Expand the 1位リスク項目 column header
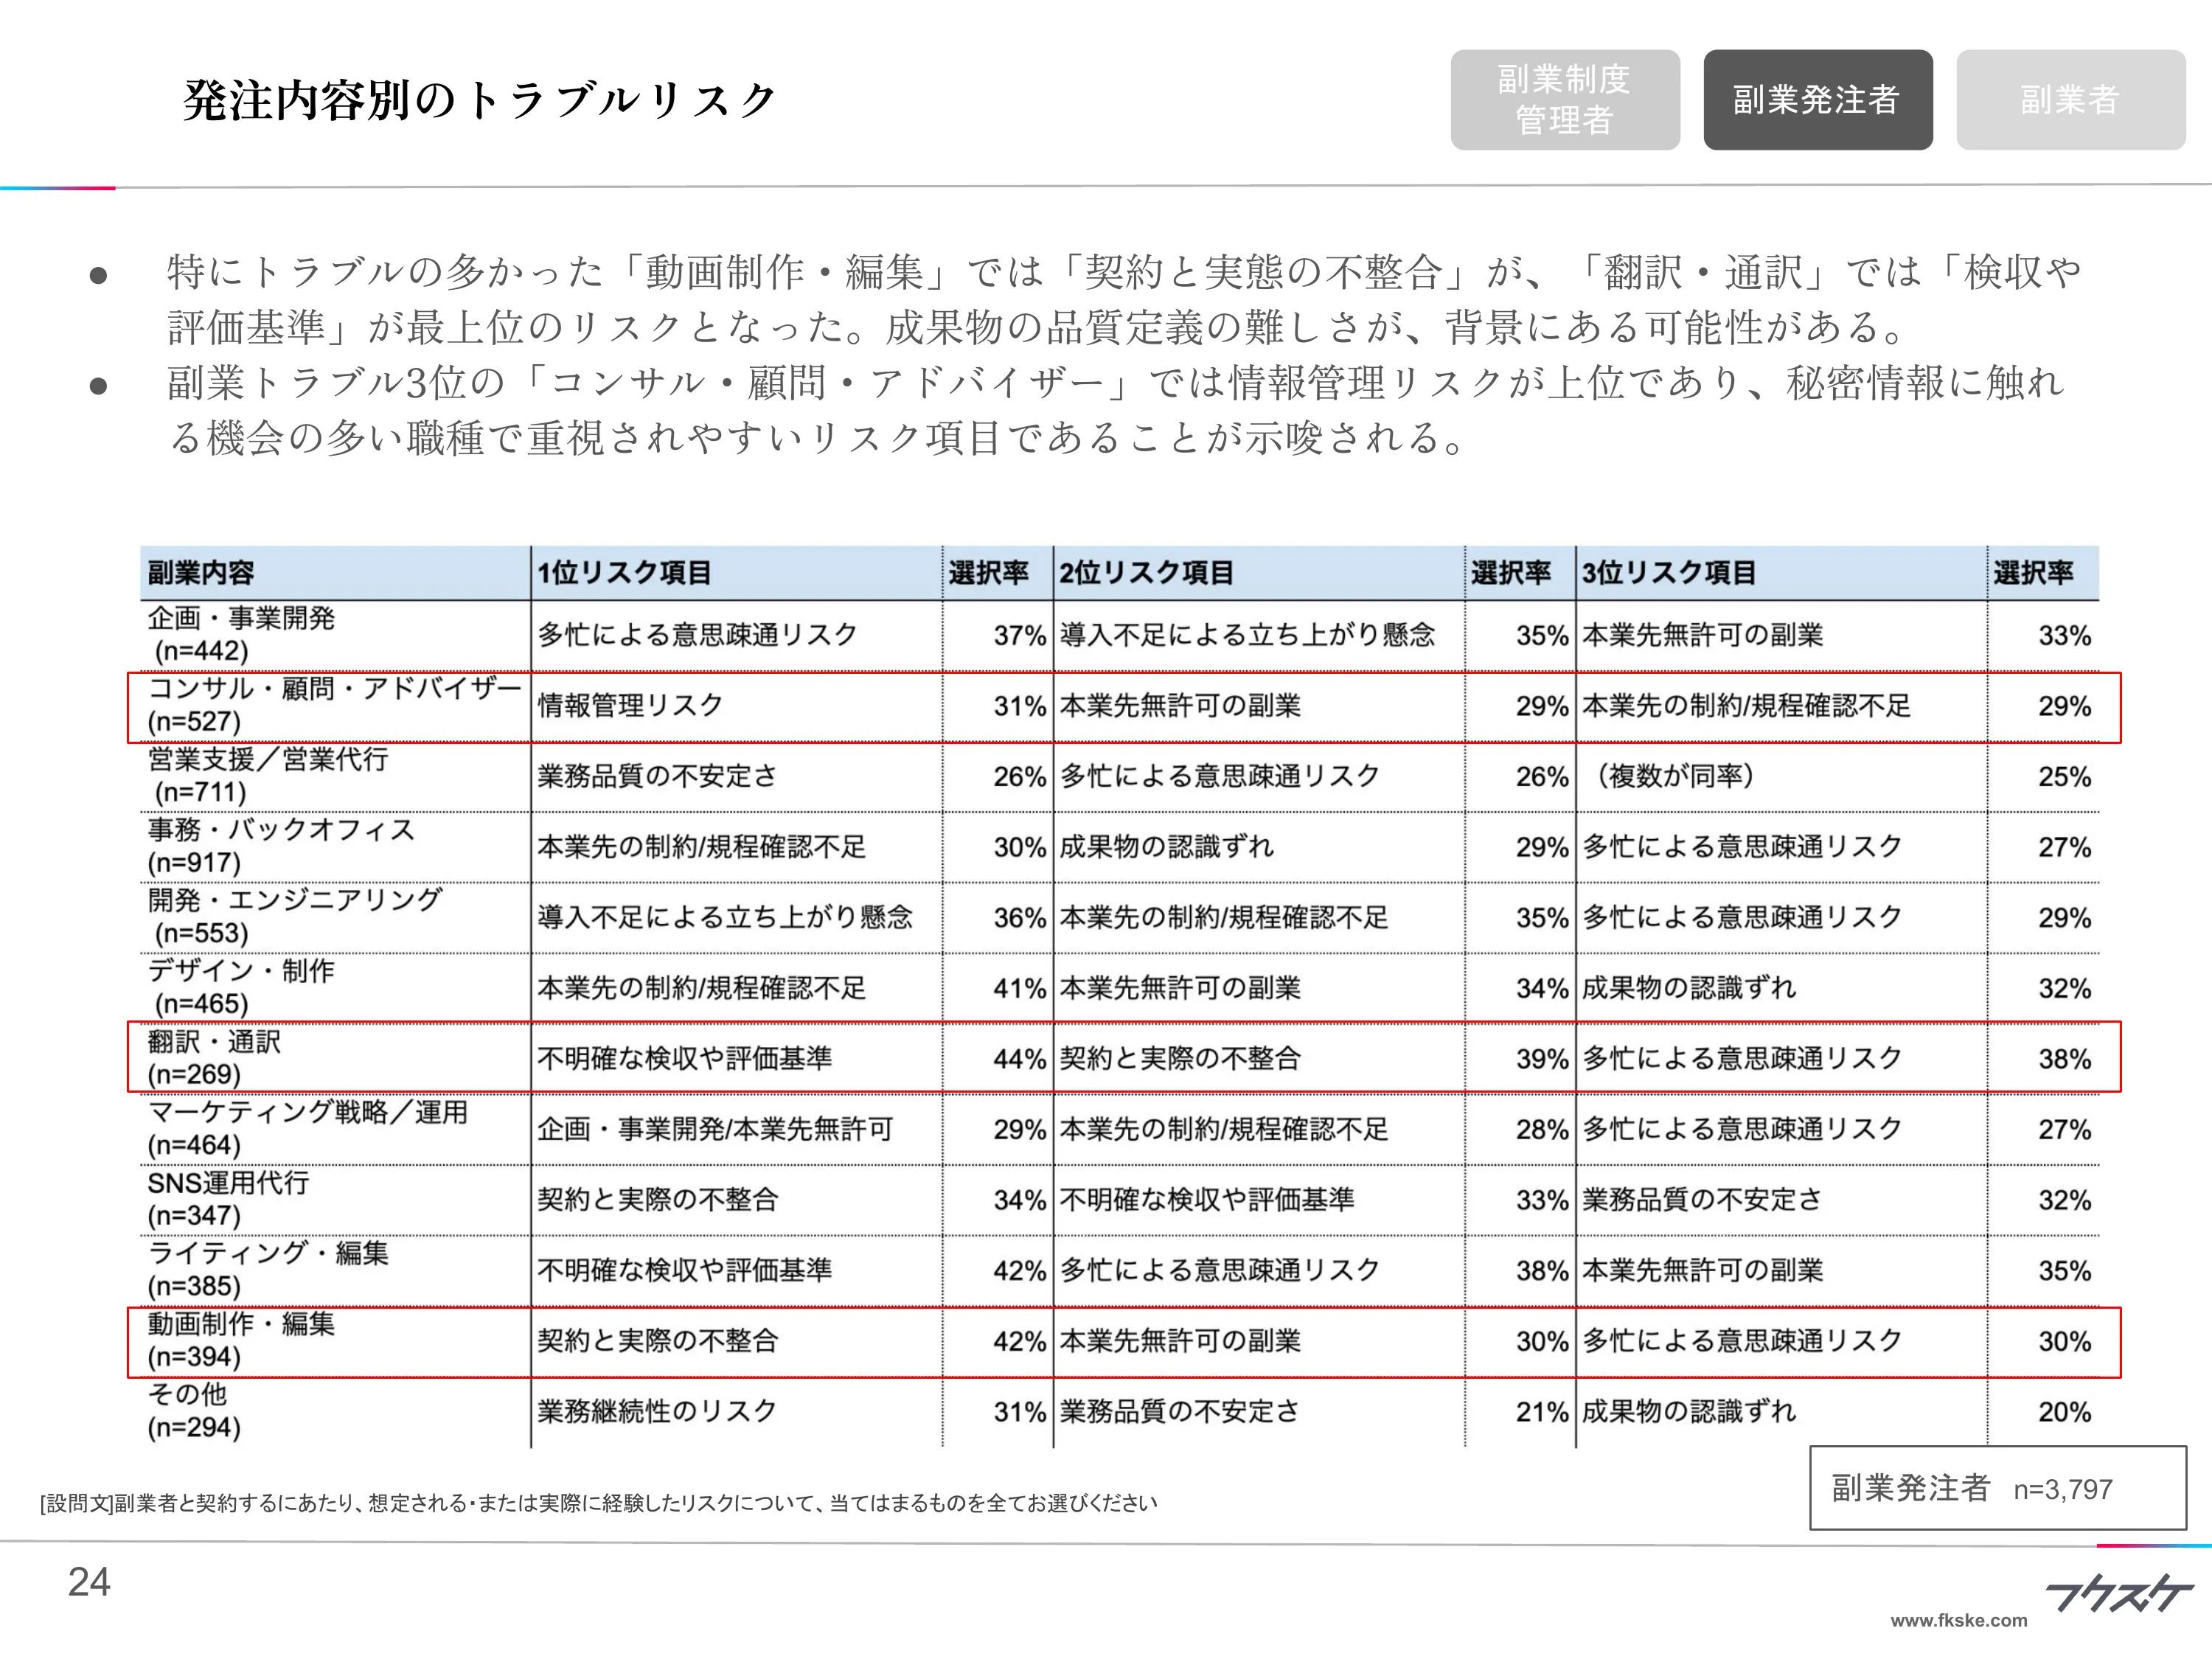This screenshot has height=1659, width=2212. (x=620, y=573)
